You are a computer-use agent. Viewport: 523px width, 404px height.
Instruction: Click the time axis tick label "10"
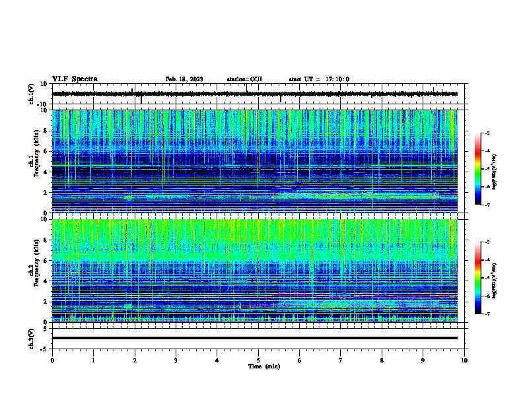[x=464, y=360]
